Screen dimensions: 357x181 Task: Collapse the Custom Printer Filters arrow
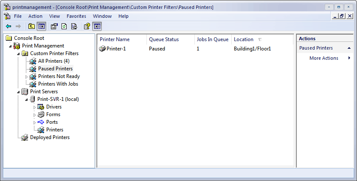tap(18, 54)
